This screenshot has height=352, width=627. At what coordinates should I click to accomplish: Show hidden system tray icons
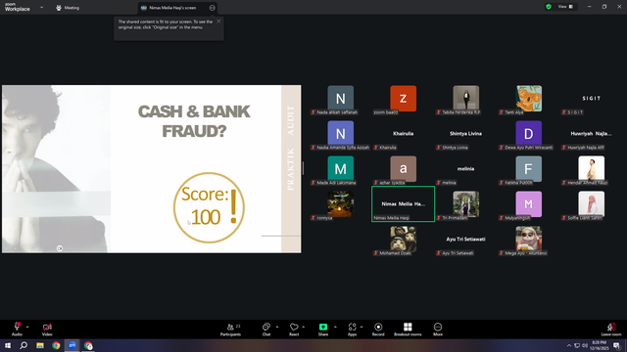(x=569, y=345)
